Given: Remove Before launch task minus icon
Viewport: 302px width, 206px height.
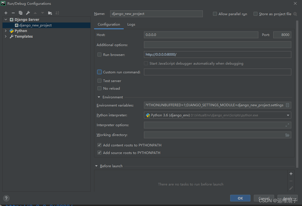Looking at the screenshot, I should [291, 181].
